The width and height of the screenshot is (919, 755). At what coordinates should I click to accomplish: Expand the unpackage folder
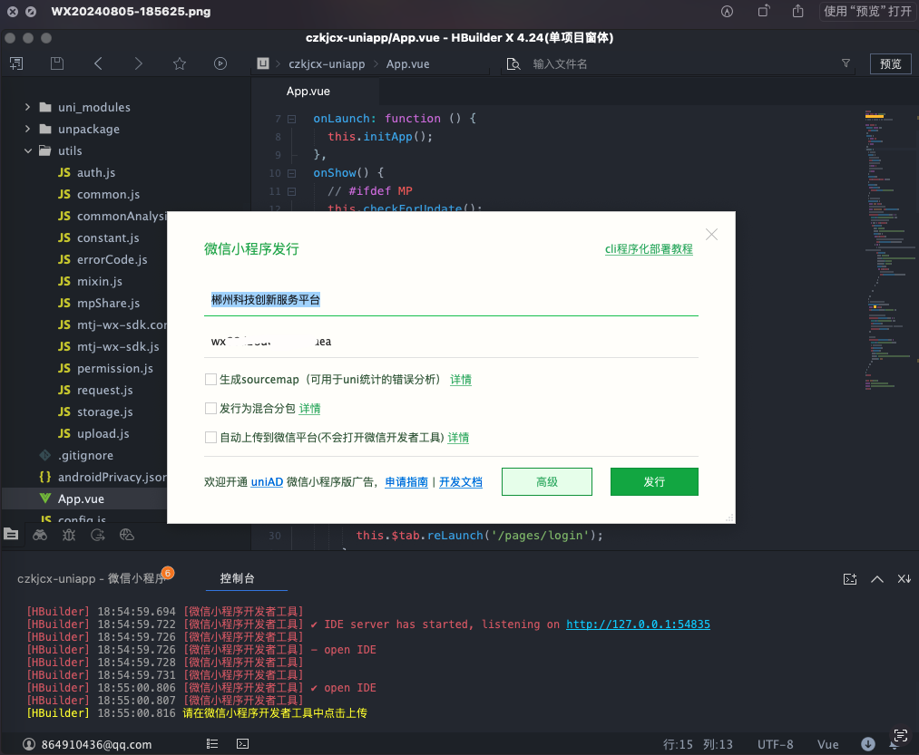tap(27, 129)
